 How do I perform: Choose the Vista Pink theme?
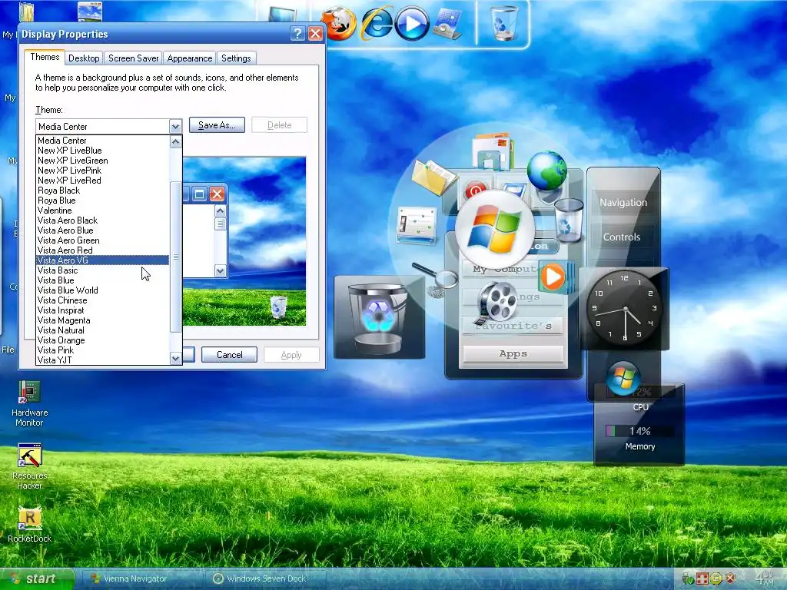point(102,350)
